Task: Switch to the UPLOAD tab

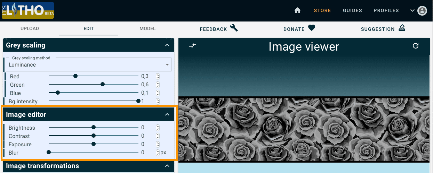Action: coord(30,28)
